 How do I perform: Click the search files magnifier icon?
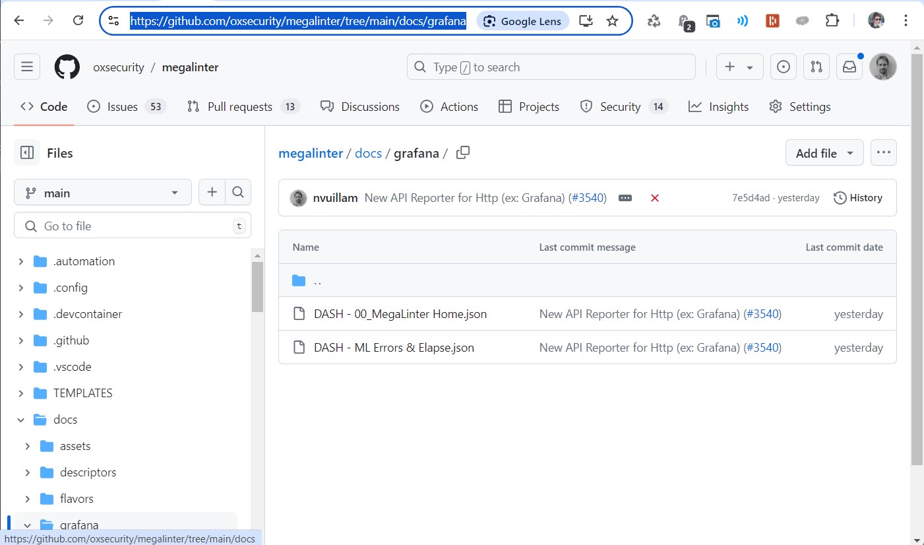238,193
